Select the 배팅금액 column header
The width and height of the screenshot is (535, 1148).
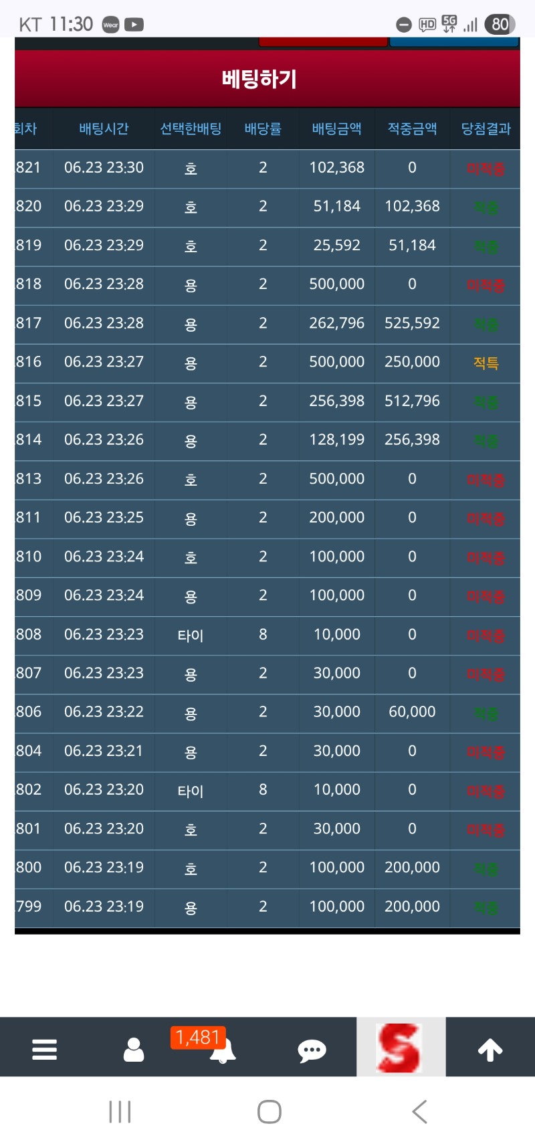point(336,128)
